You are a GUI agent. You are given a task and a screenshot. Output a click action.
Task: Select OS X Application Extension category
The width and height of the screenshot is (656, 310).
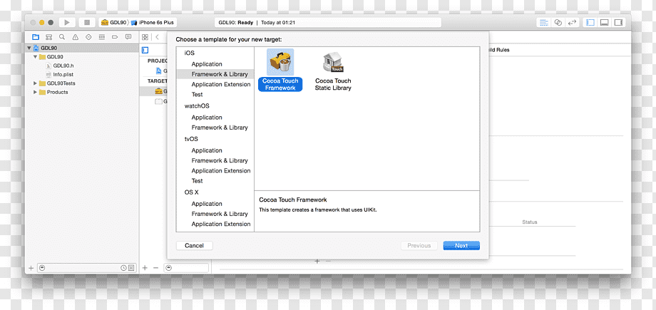pos(221,224)
